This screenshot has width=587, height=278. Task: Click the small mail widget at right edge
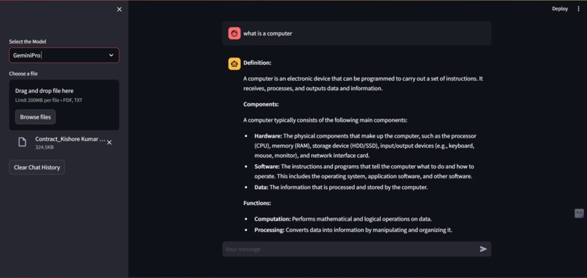click(x=579, y=213)
